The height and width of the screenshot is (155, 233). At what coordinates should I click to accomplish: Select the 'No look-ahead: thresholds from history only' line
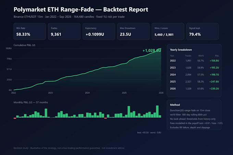point(193,119)
